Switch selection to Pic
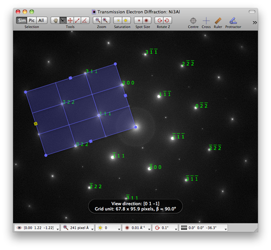Image resolution: width=271 pixels, height=250 pixels. click(31, 21)
